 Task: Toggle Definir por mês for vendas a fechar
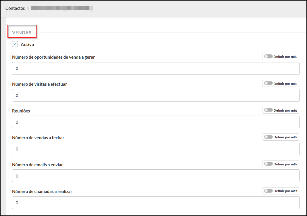click(268, 137)
